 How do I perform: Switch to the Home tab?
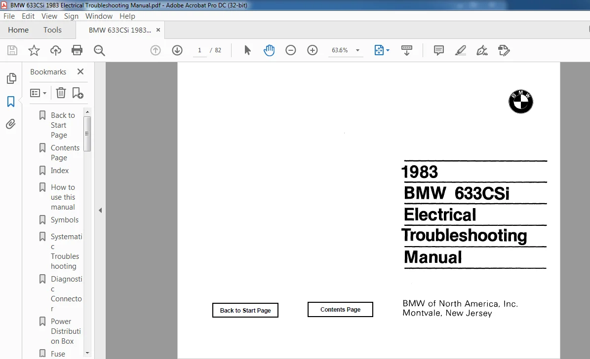coord(18,30)
